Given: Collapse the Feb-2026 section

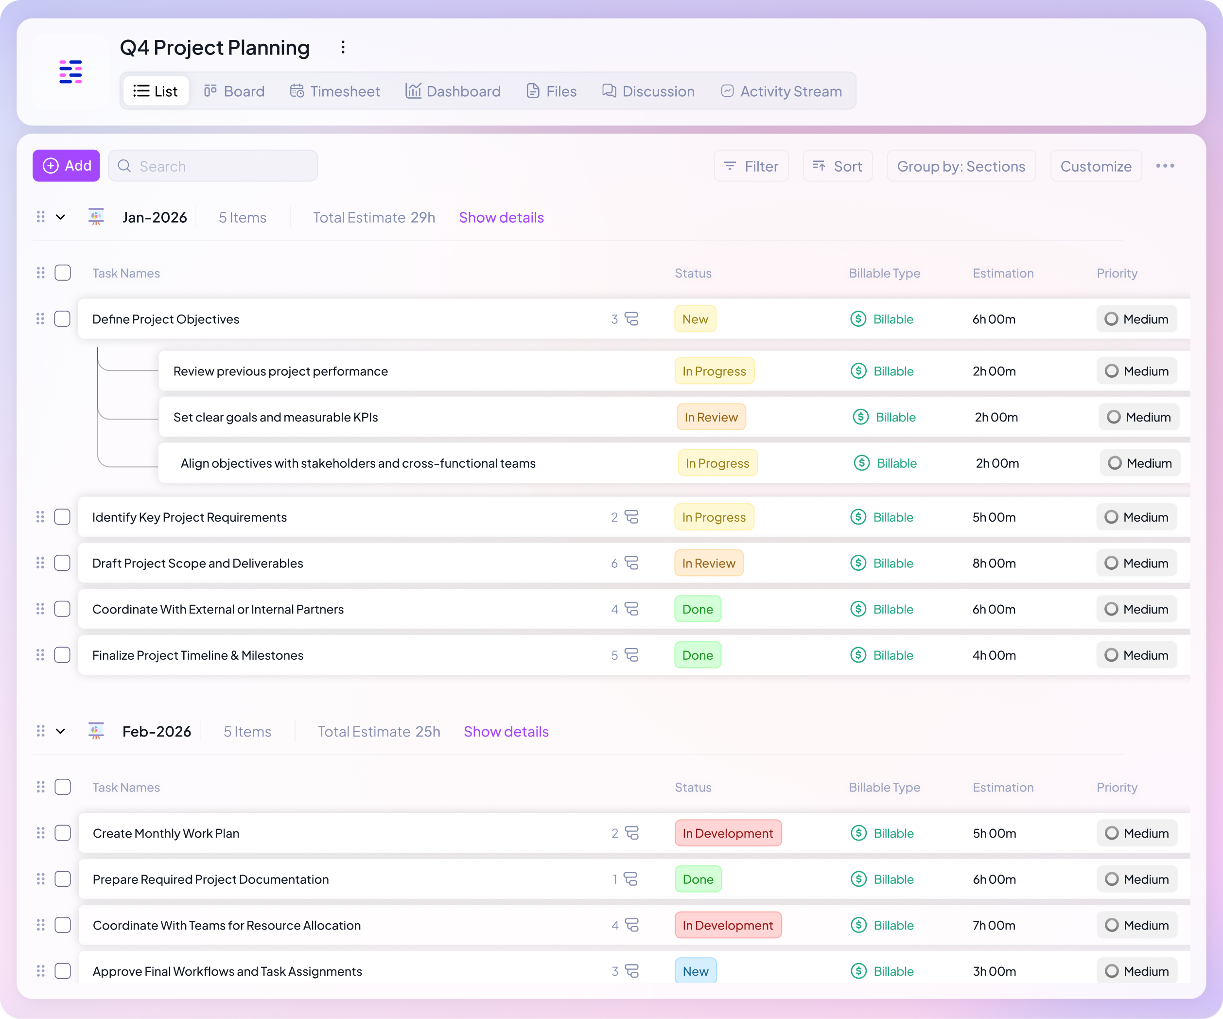Looking at the screenshot, I should [61, 731].
